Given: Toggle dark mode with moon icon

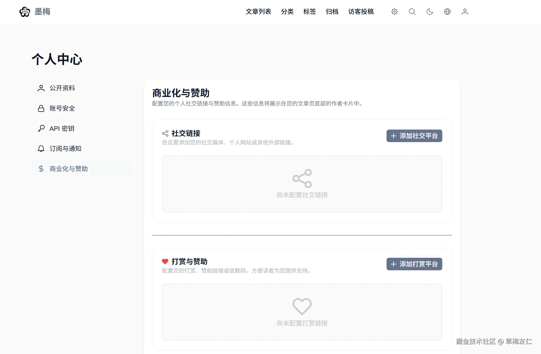Looking at the screenshot, I should [x=430, y=12].
